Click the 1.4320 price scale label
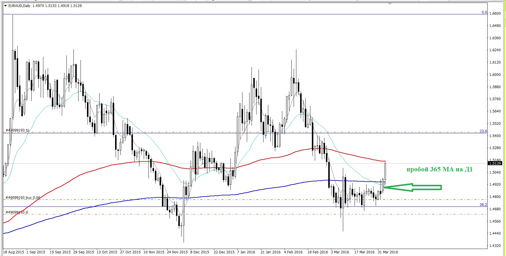 pos(495,246)
